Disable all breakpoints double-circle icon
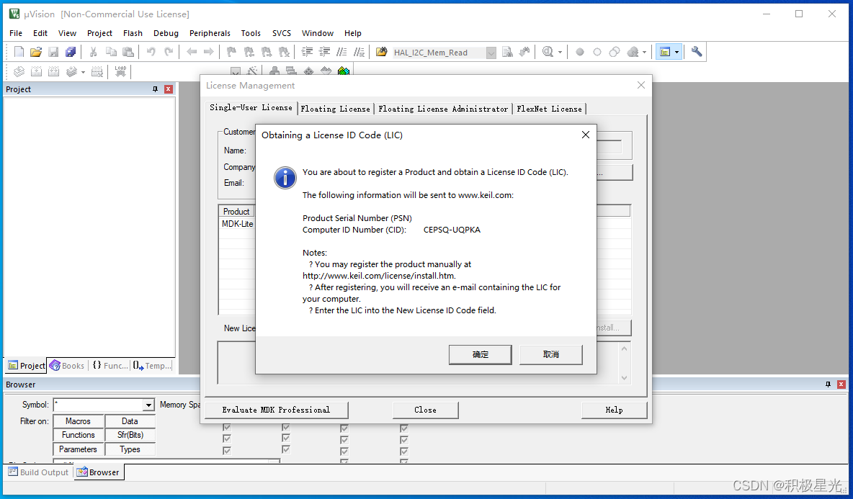This screenshot has height=499, width=853. pyautogui.click(x=615, y=52)
